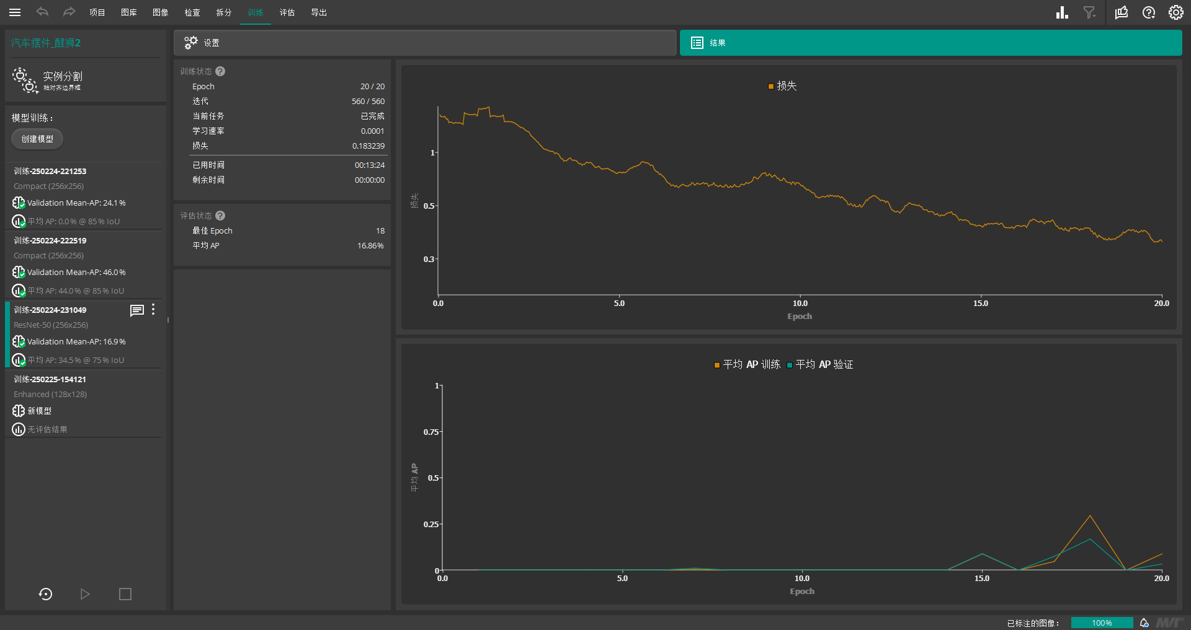The height and width of the screenshot is (630, 1191).
Task: Open the filter funnel icon
Action: pyautogui.click(x=1089, y=12)
